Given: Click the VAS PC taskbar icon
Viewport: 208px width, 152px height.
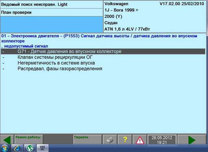Looking at the screenshot, I should coord(42,148).
